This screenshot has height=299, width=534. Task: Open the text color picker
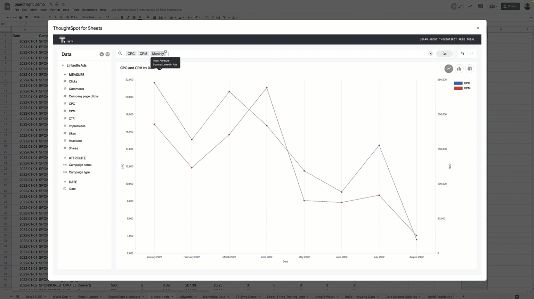coord(140,17)
